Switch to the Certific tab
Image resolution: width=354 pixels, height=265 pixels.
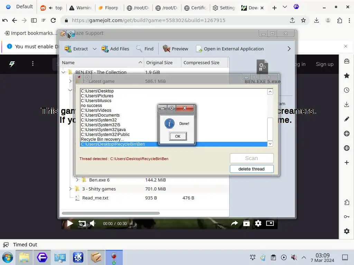coord(196,8)
